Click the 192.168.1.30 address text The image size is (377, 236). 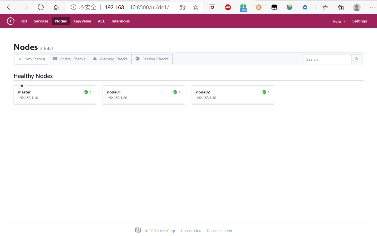[x=206, y=98]
